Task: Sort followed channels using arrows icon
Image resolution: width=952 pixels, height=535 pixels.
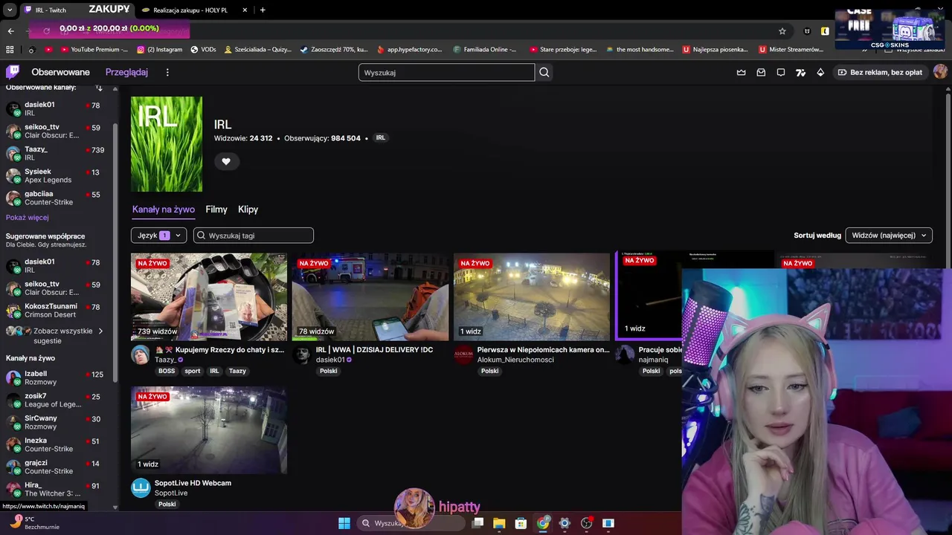Action: [99, 88]
